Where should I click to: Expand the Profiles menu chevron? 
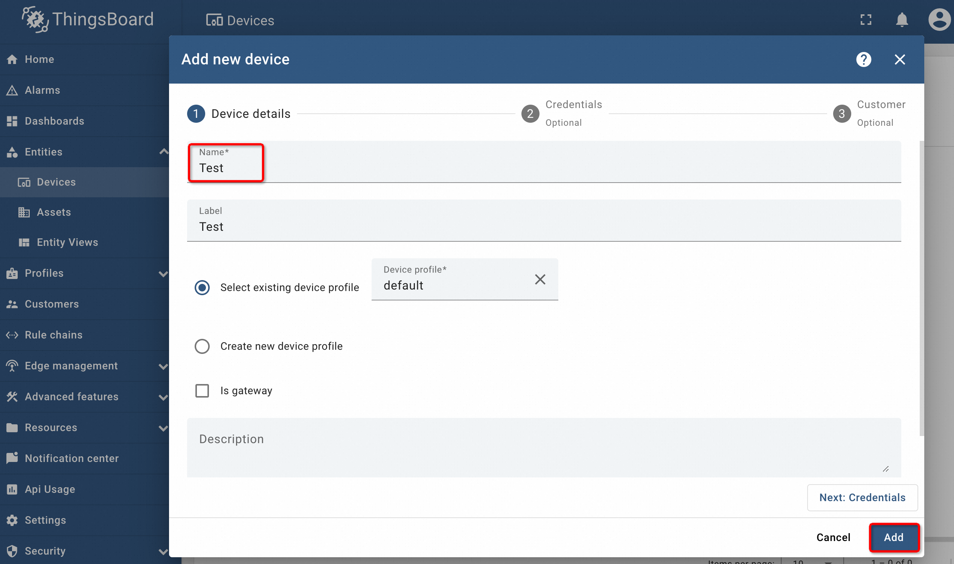[163, 274]
